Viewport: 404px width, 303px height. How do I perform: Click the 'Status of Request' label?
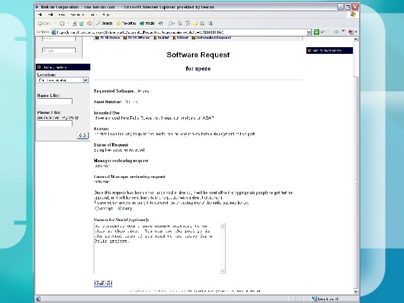(x=111, y=145)
